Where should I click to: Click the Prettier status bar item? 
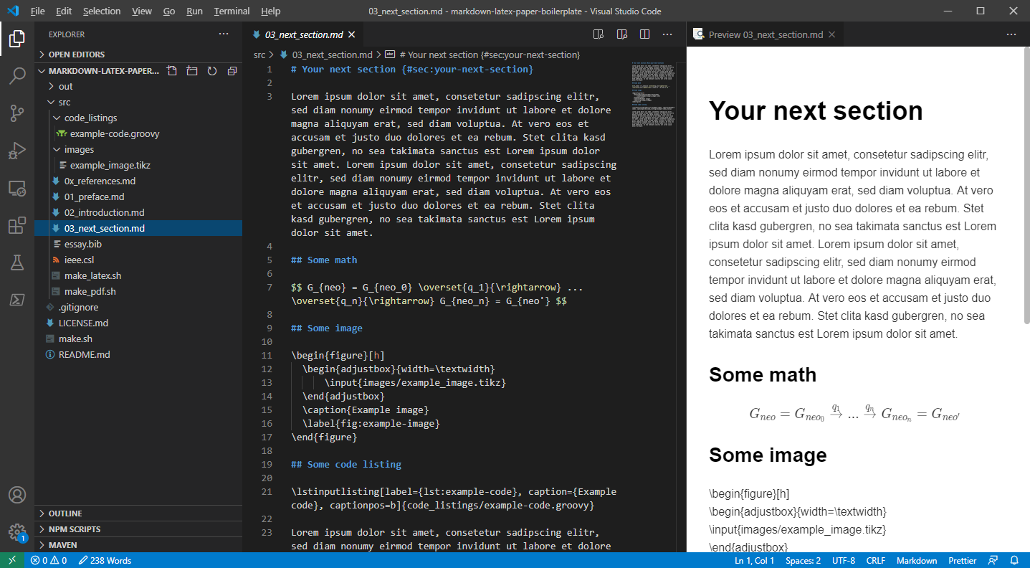pyautogui.click(x=962, y=560)
